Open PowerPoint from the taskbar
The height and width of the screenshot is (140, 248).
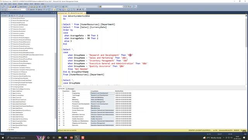[71, 138]
